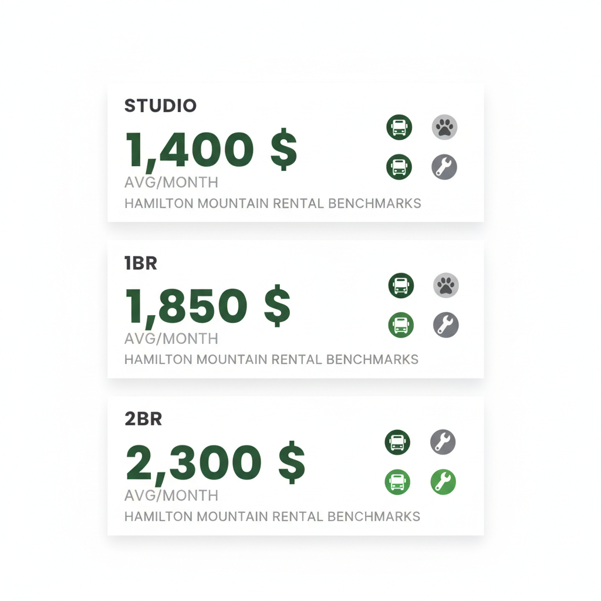Screen dimensions: 601x601
Task: Click the 1,400 $ price figure
Action: (x=211, y=149)
